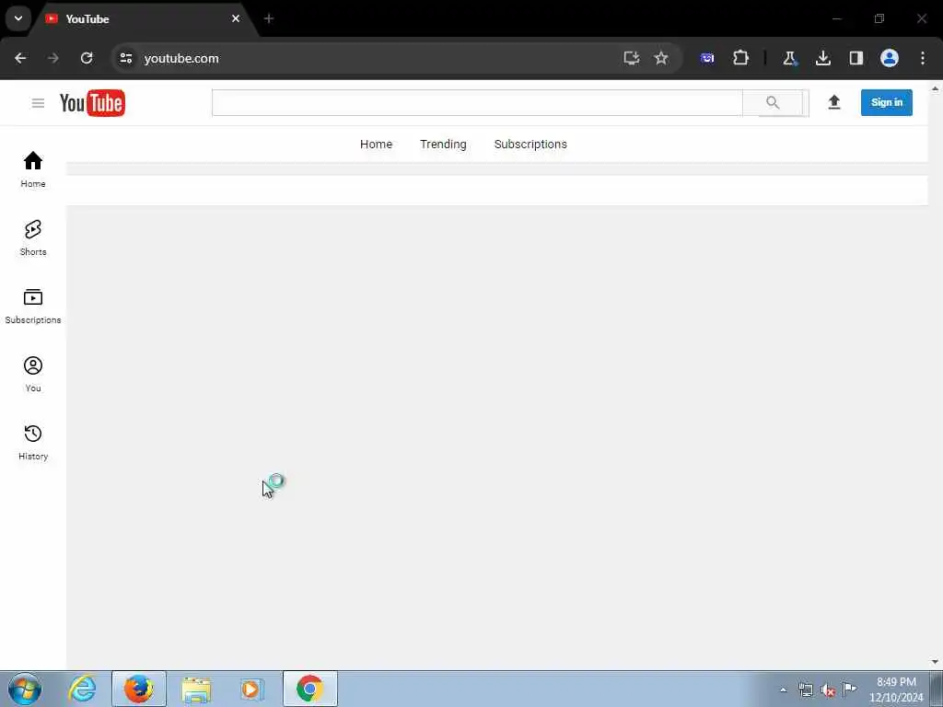Viewport: 943px width, 707px height.
Task: Click the magnifier search button
Action: click(773, 103)
